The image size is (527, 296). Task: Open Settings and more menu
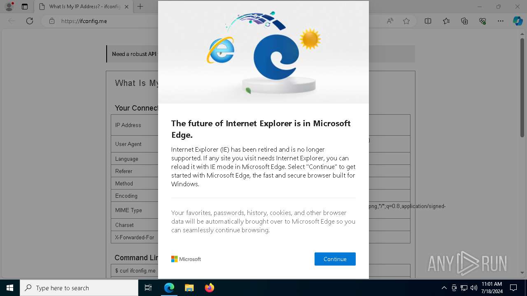(x=501, y=21)
